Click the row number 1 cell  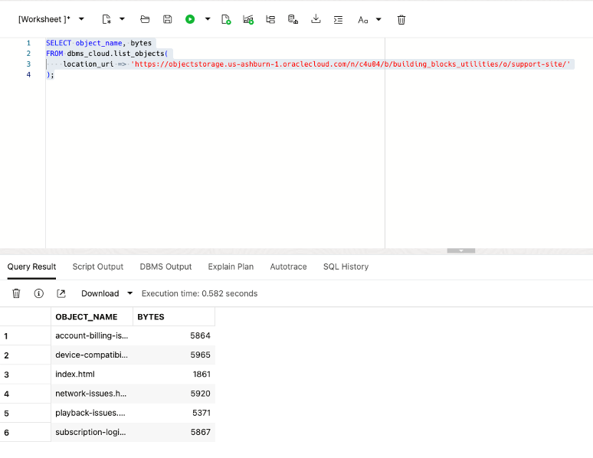(x=25, y=336)
